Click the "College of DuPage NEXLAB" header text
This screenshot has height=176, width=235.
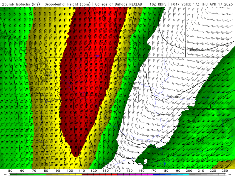tap(119, 4)
